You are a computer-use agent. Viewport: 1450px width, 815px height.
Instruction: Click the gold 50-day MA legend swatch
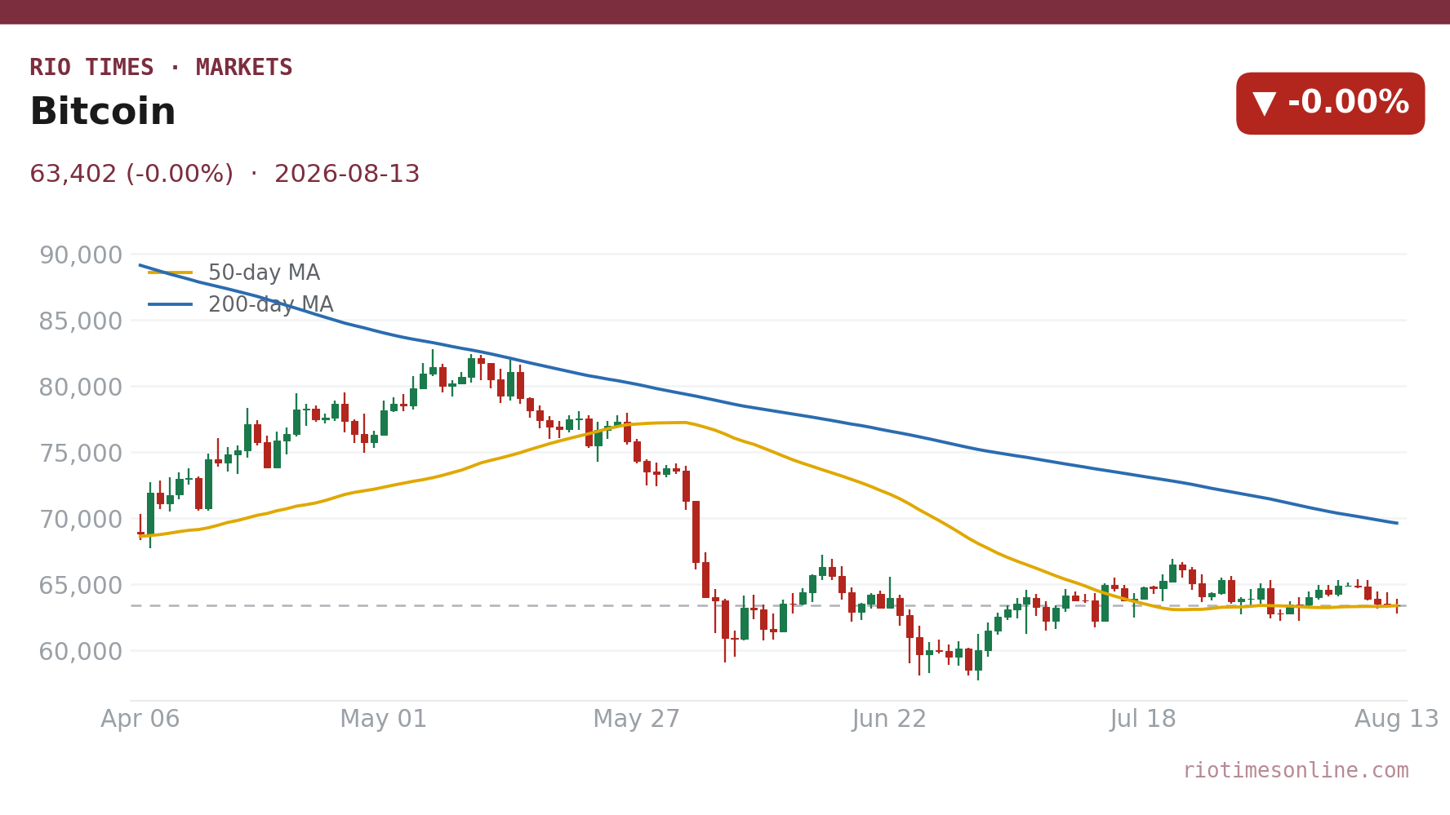pyautogui.click(x=171, y=272)
